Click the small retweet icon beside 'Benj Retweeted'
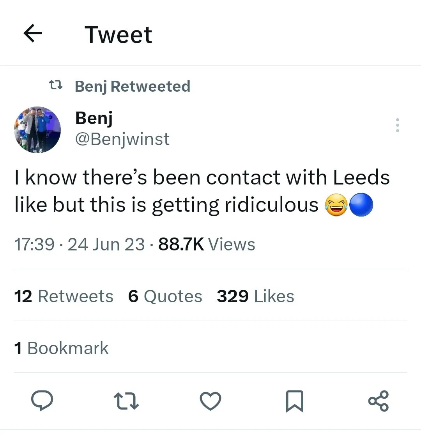Screen dimensions: 421x440 [56, 85]
